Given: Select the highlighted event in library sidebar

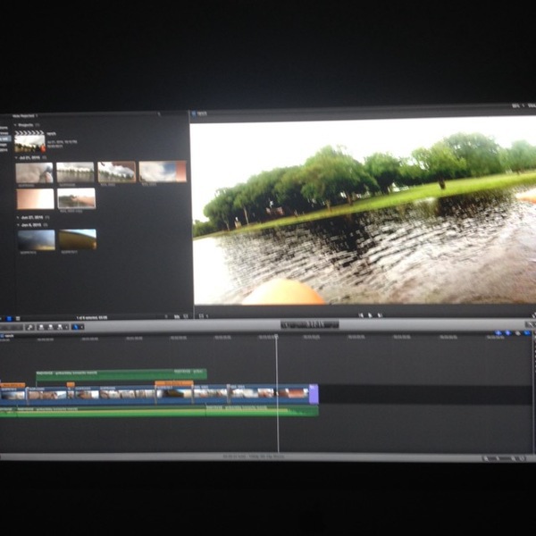Looking at the screenshot, I should point(4,139).
